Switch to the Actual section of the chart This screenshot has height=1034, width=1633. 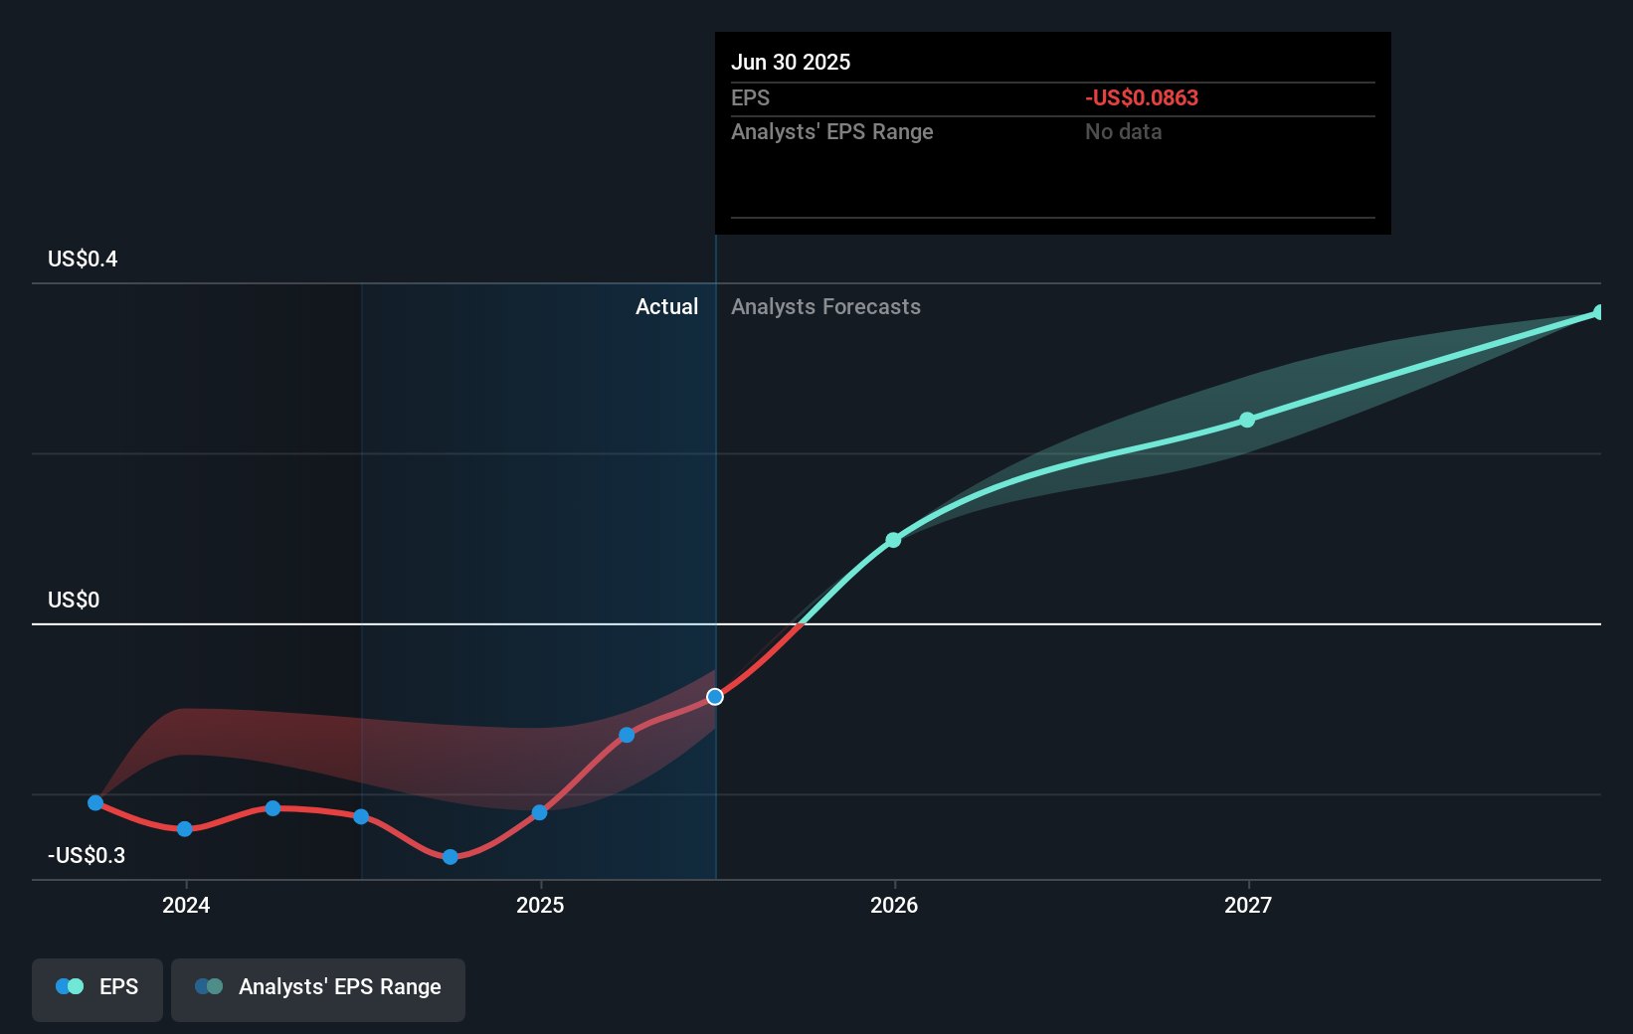666,306
